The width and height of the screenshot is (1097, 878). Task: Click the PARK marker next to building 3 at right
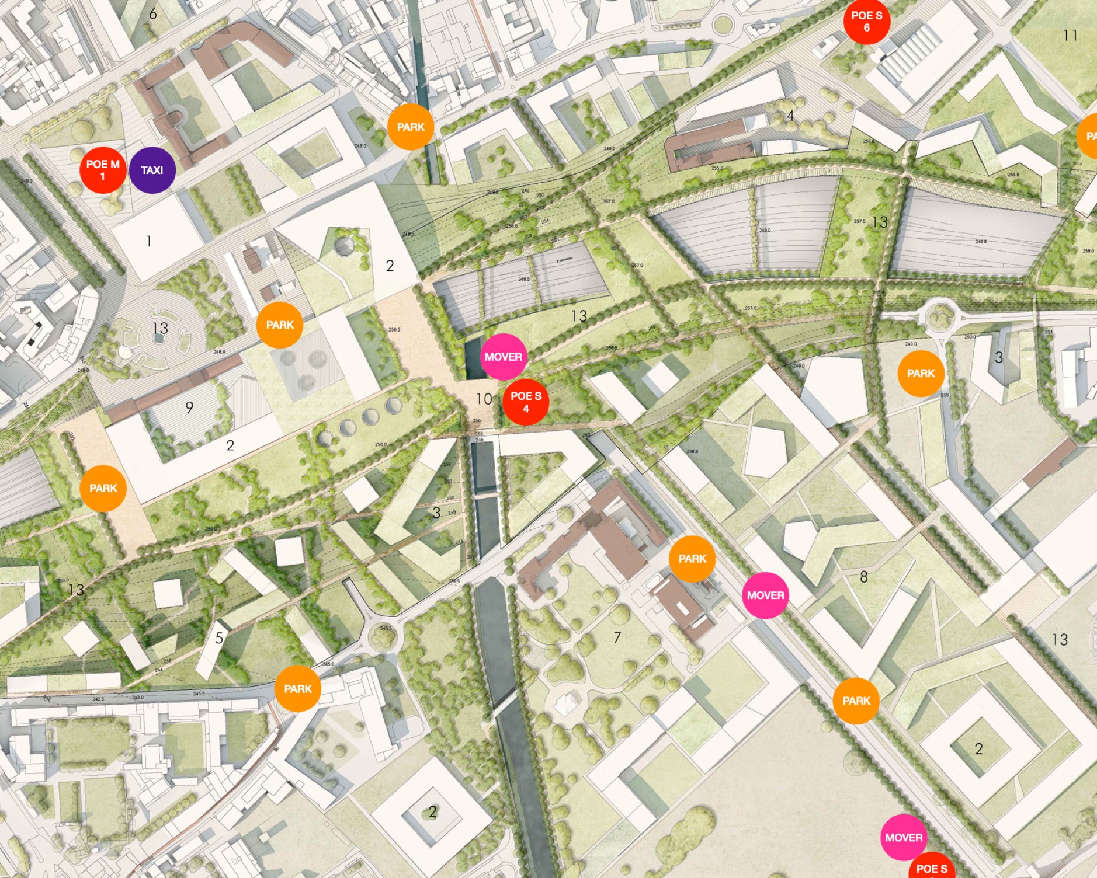(x=921, y=373)
